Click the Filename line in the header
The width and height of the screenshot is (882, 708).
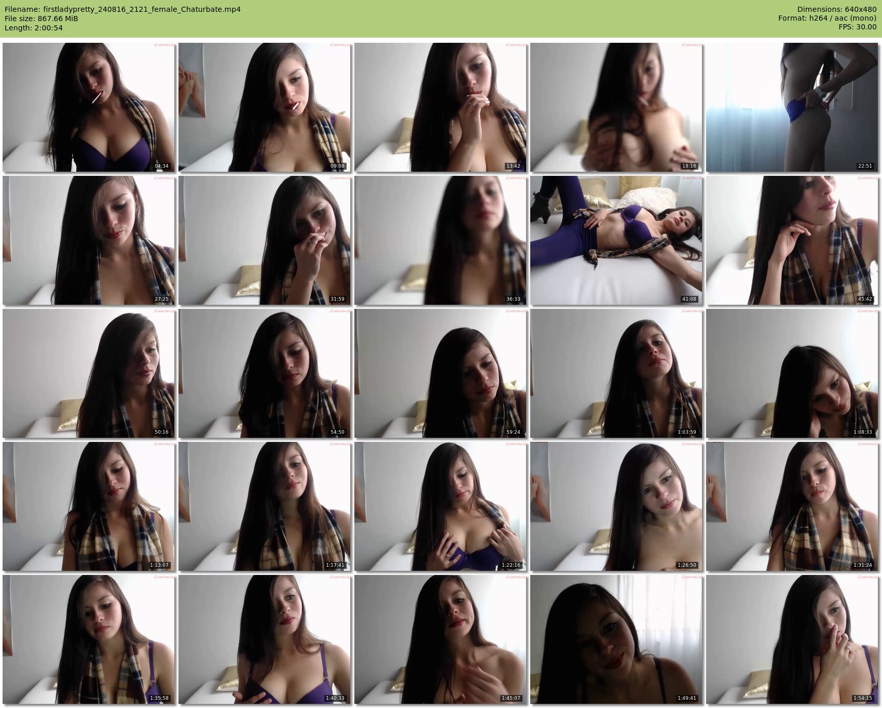tap(123, 9)
